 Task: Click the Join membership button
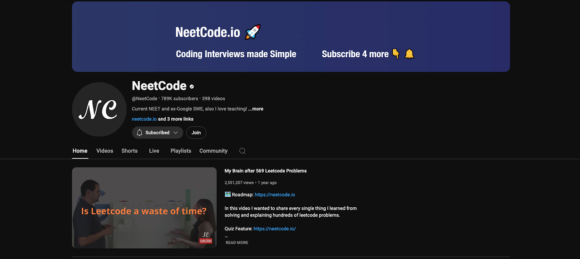point(196,132)
